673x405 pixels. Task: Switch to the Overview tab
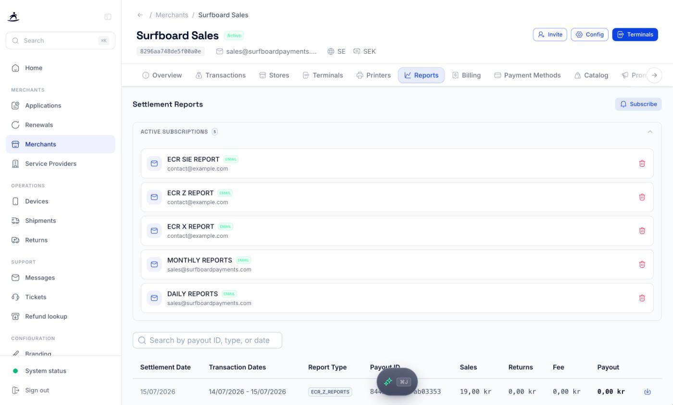point(162,75)
